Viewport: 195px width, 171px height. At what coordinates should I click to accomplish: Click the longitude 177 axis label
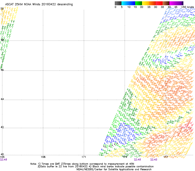166,157
